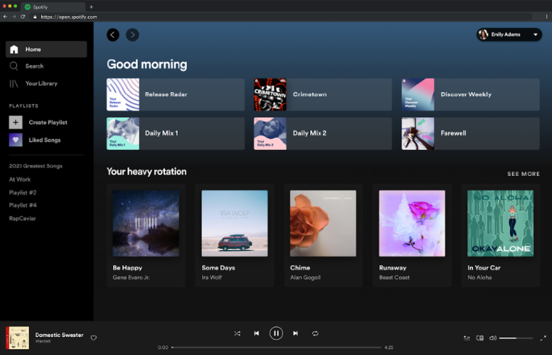Enter full screen player view
The height and width of the screenshot is (355, 552).
click(543, 338)
